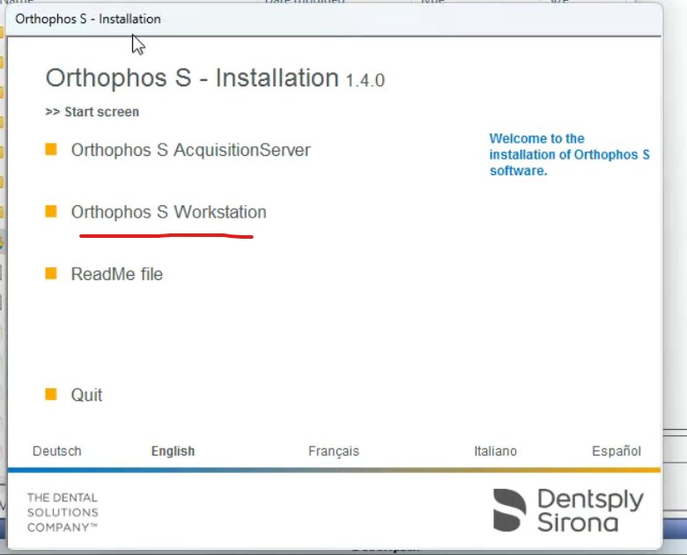Click the orange square next to Workstation
687x555 pixels.
[51, 211]
